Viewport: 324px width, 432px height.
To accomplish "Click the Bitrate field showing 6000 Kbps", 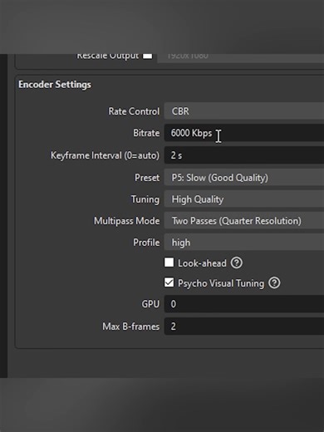I will coord(244,133).
